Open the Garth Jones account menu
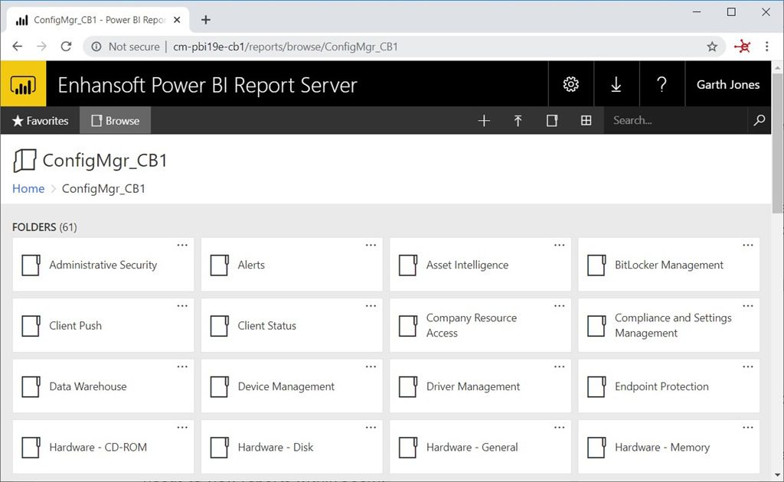The image size is (784, 482). [728, 84]
